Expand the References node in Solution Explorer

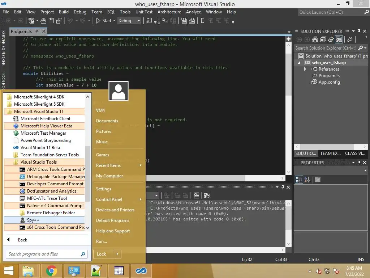[305, 69]
